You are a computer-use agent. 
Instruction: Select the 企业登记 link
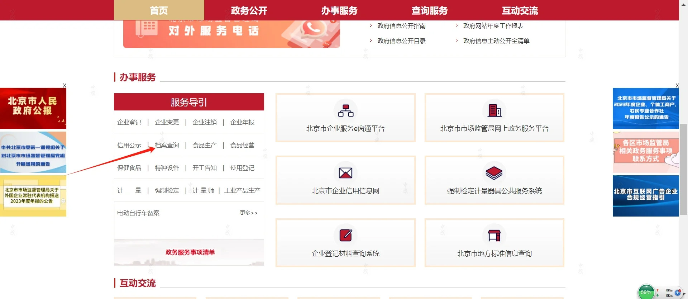click(x=129, y=122)
